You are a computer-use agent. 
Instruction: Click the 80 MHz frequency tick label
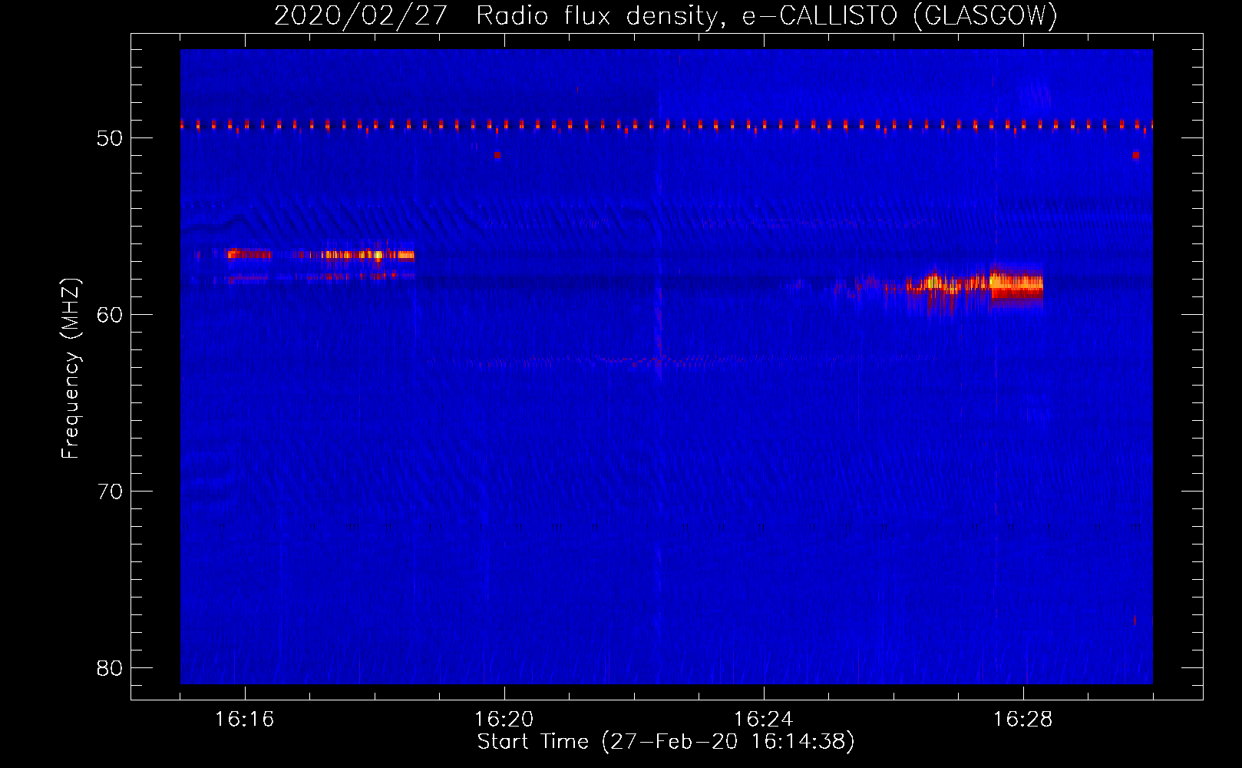110,668
